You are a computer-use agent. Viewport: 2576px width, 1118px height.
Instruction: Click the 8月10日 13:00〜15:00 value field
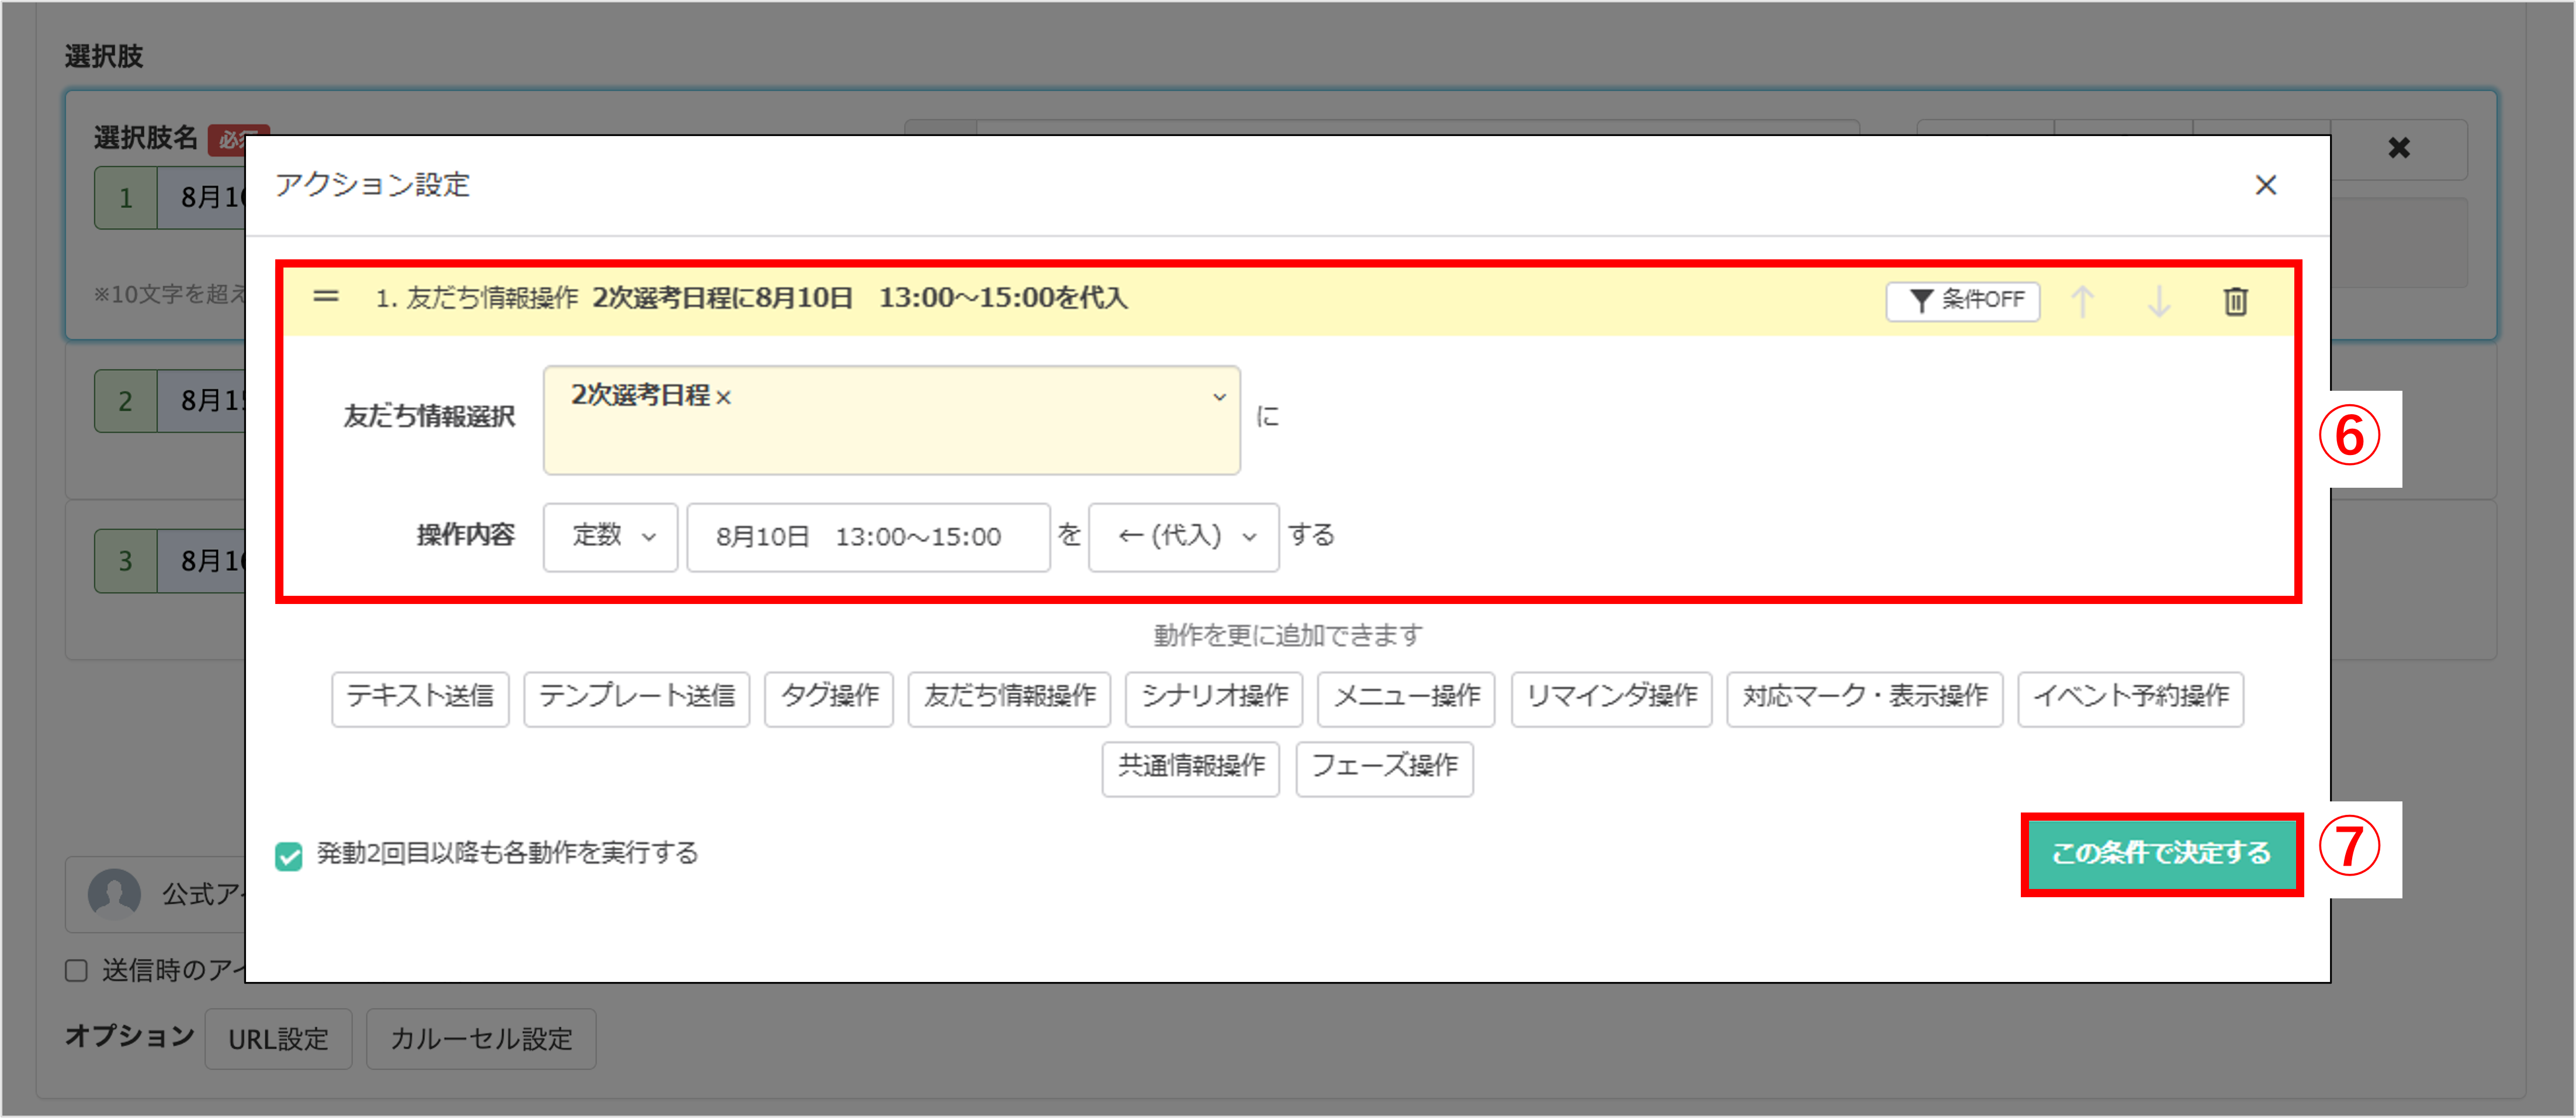867,537
